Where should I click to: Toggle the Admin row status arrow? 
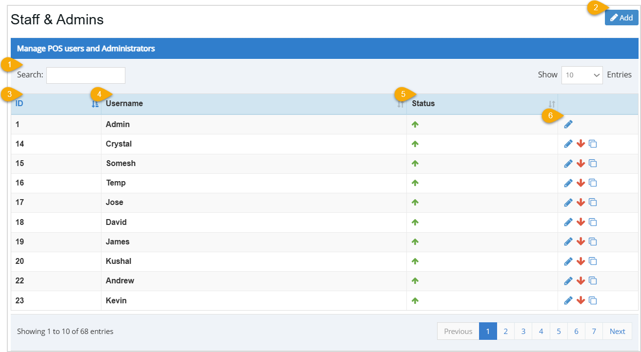[x=415, y=124]
